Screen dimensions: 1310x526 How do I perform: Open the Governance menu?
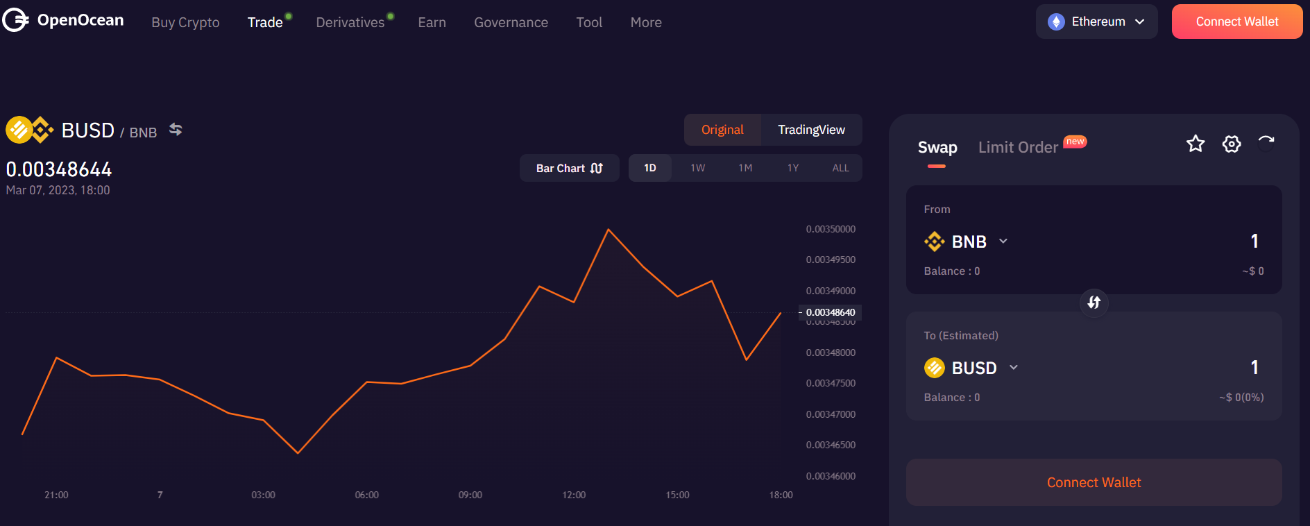tap(511, 22)
